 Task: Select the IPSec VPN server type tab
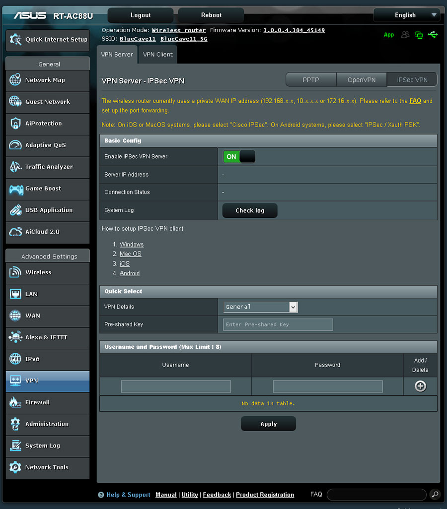click(412, 80)
